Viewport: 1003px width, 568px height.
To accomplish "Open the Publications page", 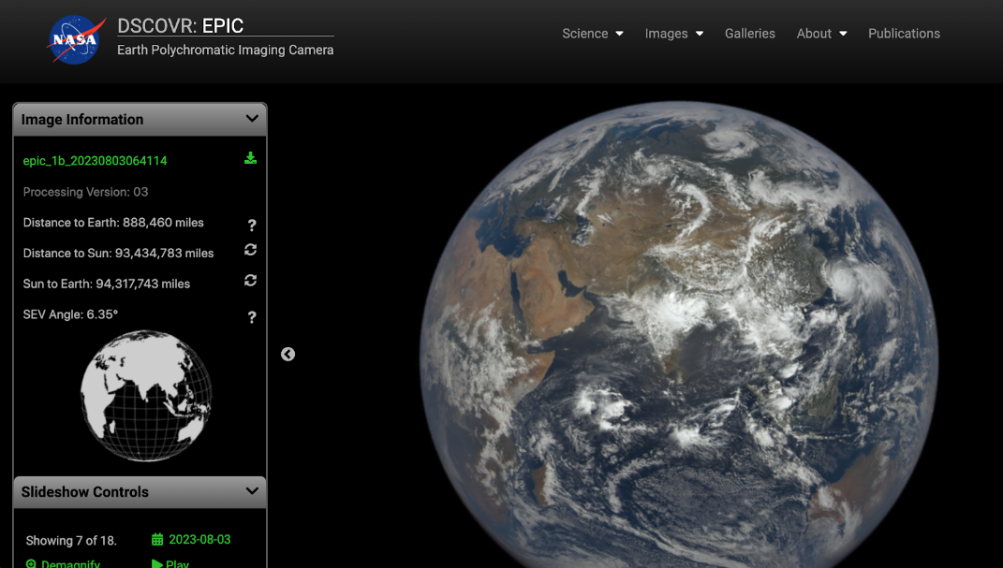I will click(904, 33).
